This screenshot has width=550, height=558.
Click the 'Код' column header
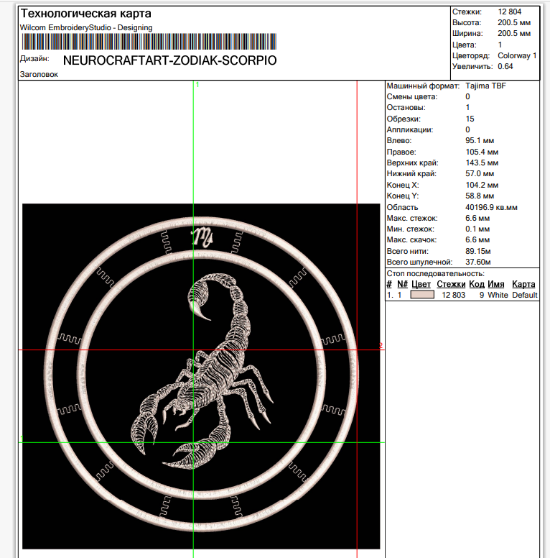(477, 284)
